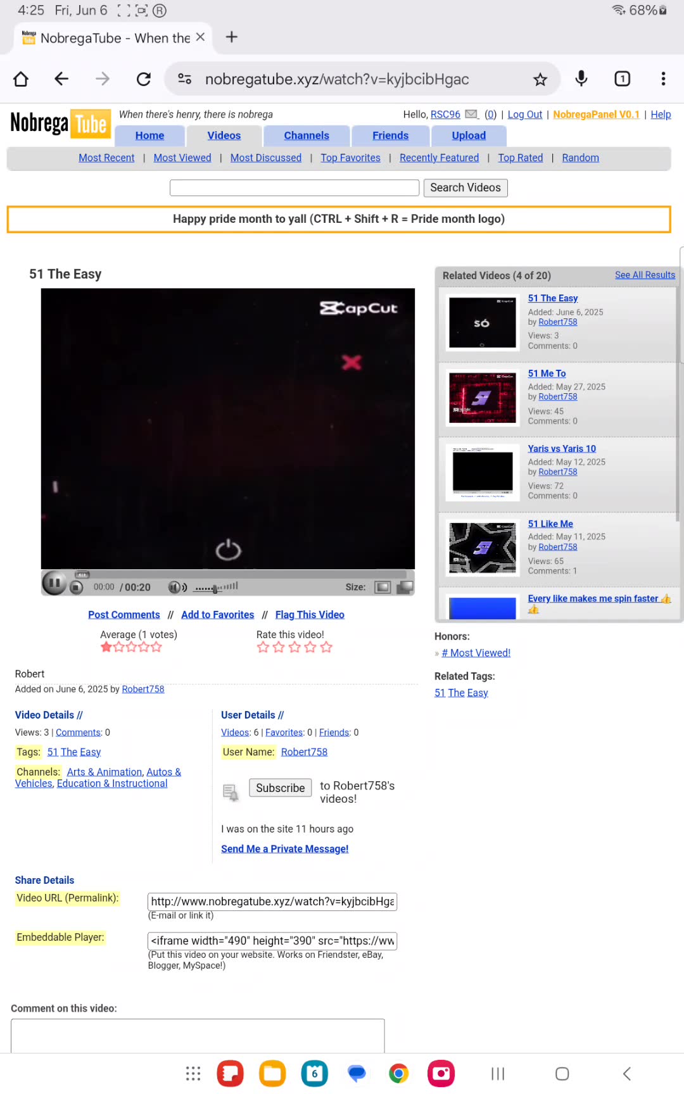The height and width of the screenshot is (1094, 684).
Task: Open 51 Like Me thumbnail
Action: [483, 548]
